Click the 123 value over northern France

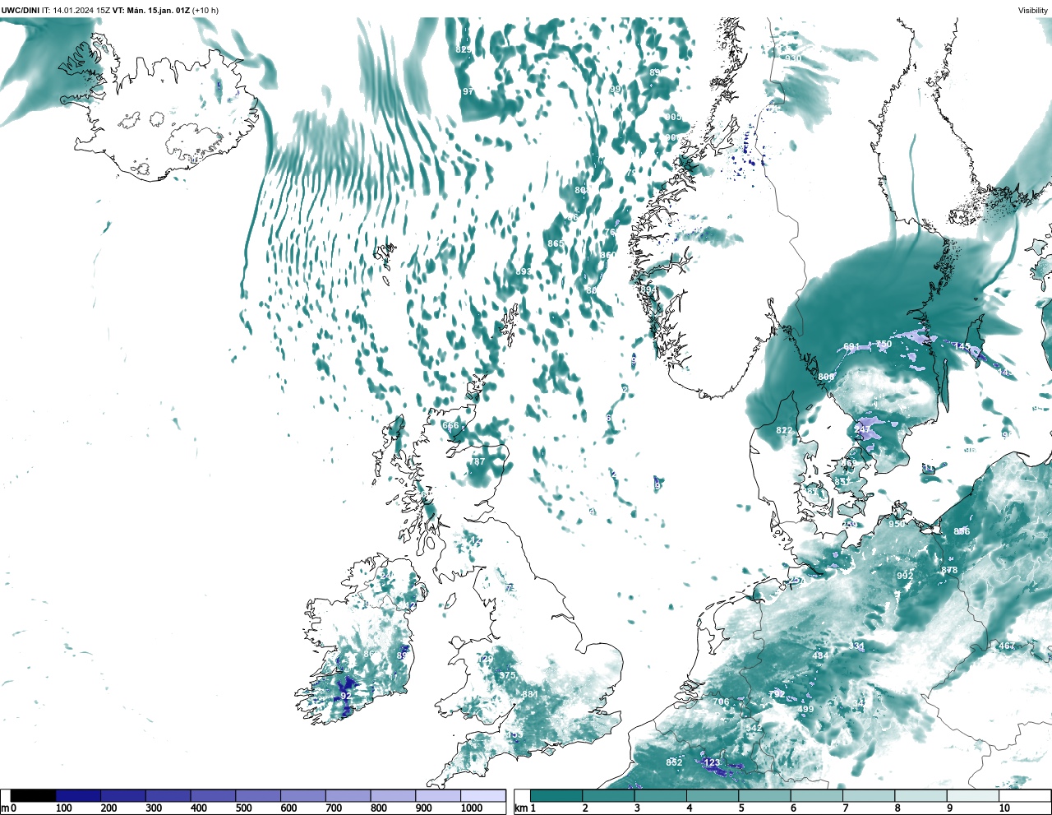tap(712, 762)
